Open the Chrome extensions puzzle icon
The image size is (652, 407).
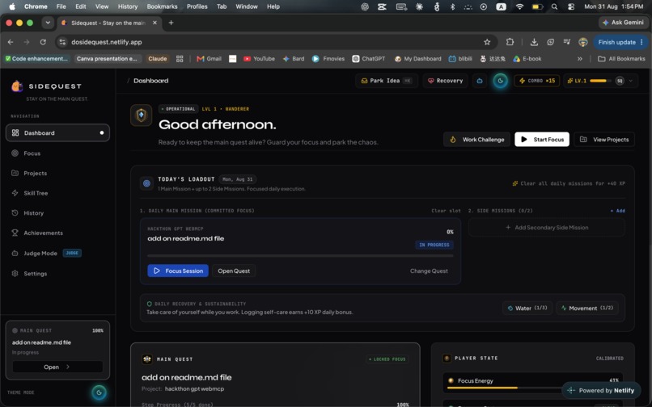[x=510, y=42]
